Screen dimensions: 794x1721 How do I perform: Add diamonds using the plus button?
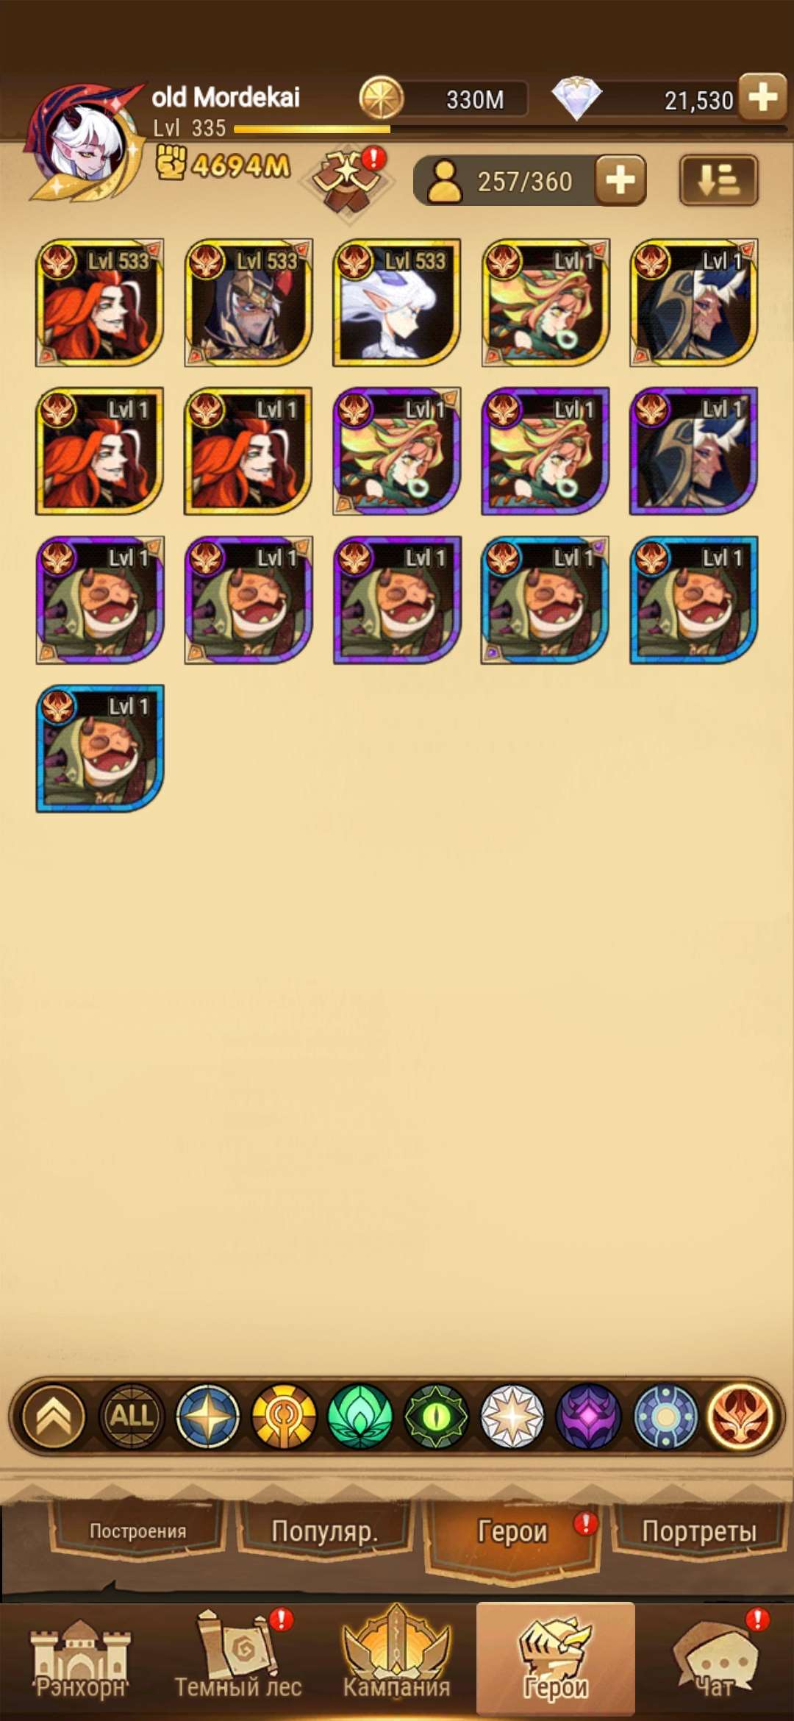(763, 96)
